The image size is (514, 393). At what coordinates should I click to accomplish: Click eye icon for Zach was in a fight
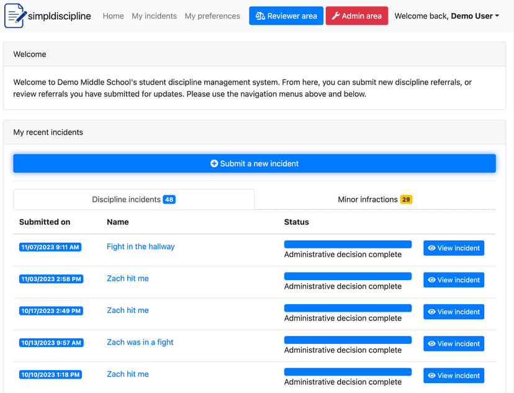(x=432, y=344)
